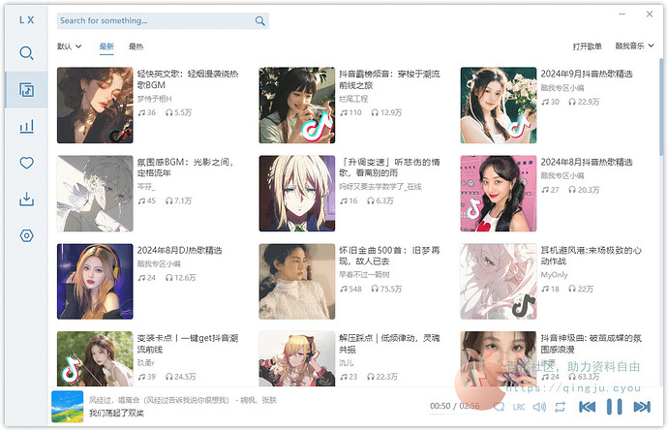This screenshot has width=668, height=430.
Task: Expand the 默认 category dropdown
Action: click(x=69, y=46)
